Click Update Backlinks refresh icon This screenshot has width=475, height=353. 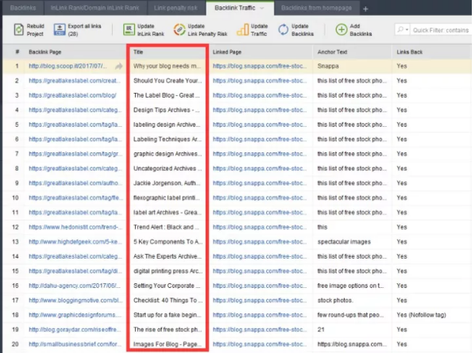284,30
